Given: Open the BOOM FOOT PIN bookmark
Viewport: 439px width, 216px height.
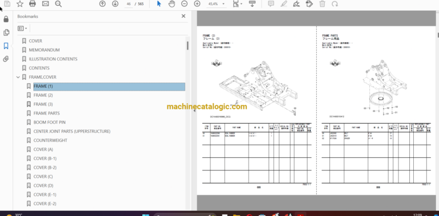Looking at the screenshot, I should (x=49, y=122).
